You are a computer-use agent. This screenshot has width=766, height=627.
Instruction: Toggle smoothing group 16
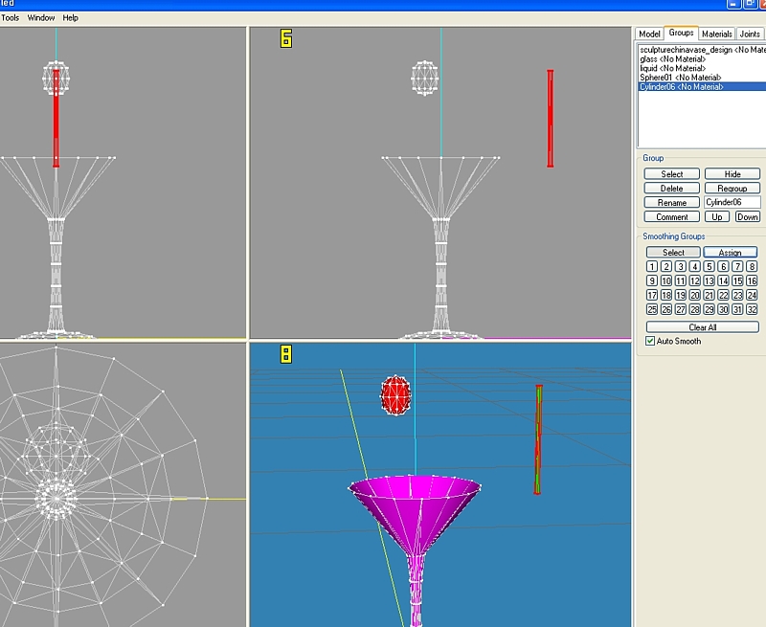(752, 280)
